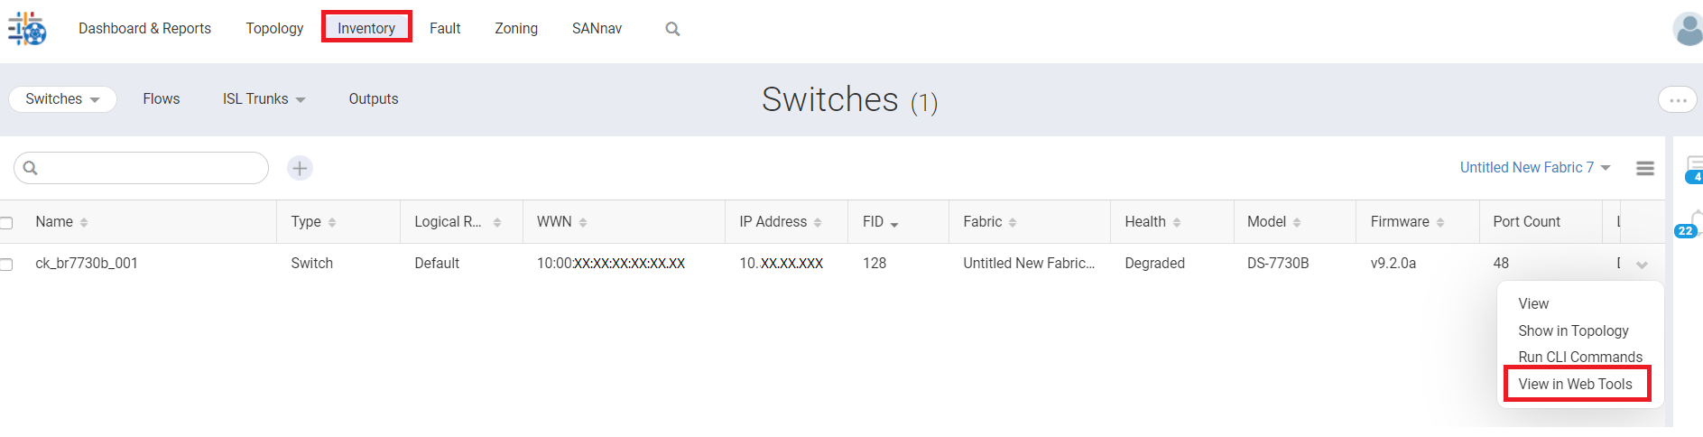Viewport: 1703px width, 437px height.
Task: Click the more options ellipsis button
Action: 1677,100
